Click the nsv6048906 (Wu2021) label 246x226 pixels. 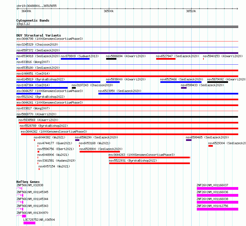[53, 155]
